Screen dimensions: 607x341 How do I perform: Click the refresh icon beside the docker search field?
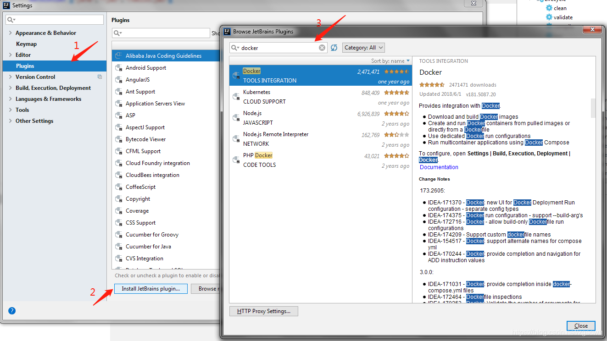(x=334, y=48)
